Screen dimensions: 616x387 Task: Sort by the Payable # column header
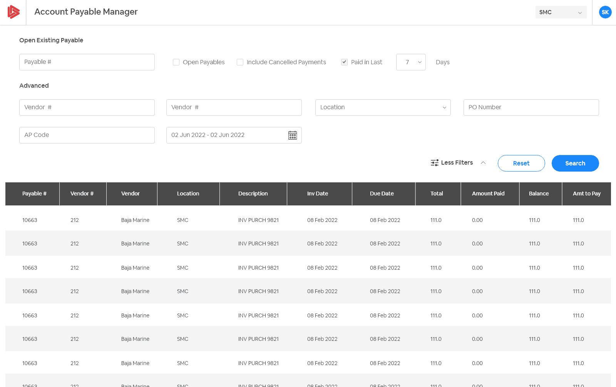click(x=34, y=194)
